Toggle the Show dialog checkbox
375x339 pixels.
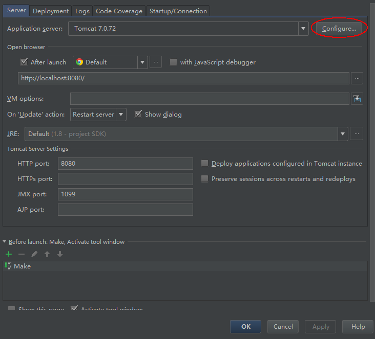138,114
